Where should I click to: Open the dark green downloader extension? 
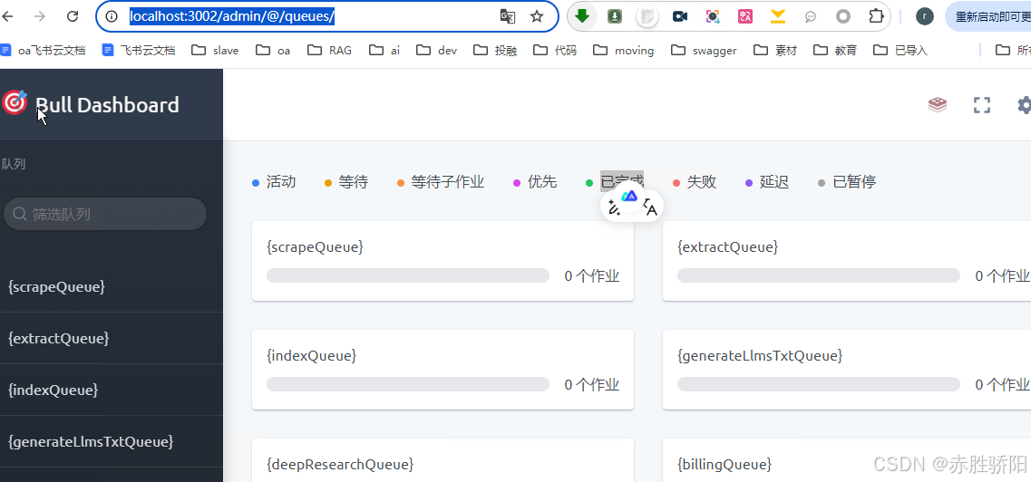point(615,16)
